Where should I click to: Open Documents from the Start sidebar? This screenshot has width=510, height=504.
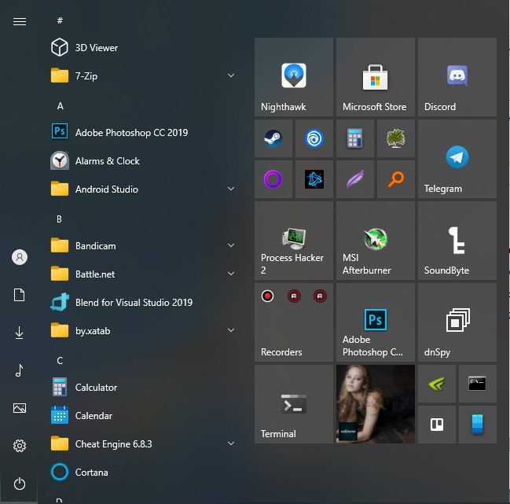click(x=20, y=295)
